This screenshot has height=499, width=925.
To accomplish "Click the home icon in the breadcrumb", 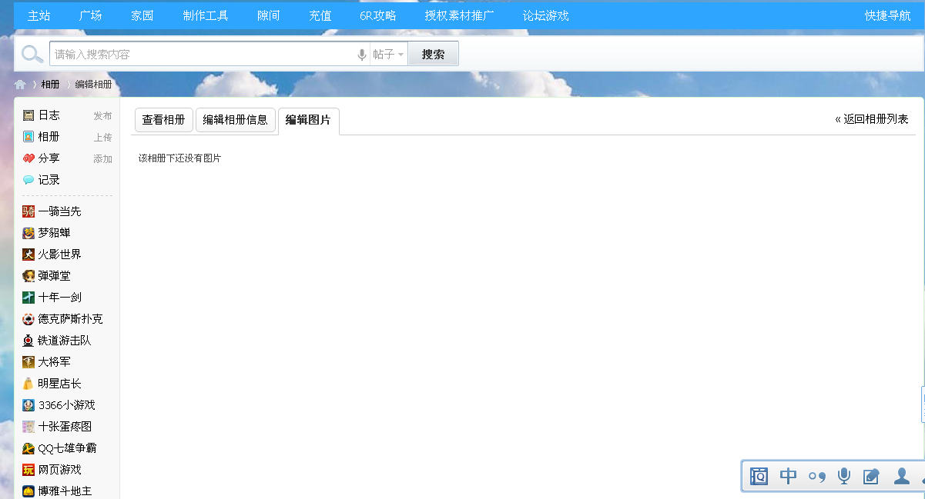I will [x=20, y=85].
